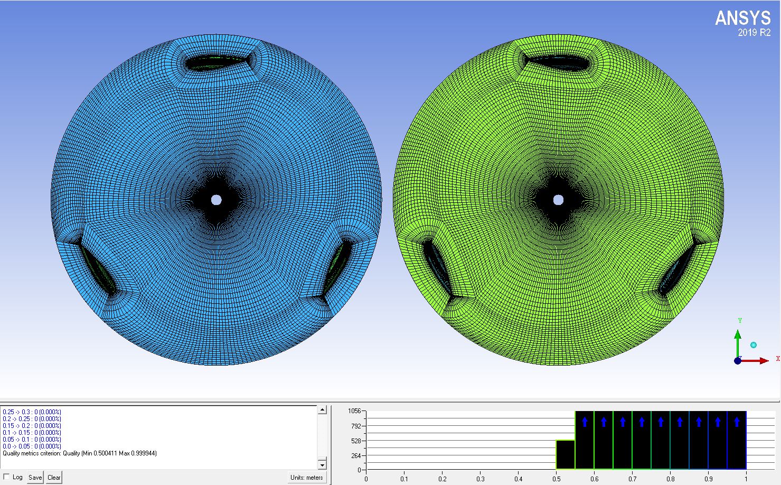Click the 0.5 label on histogram horizontal axis
Screen dimensions: 781x485
[x=556, y=479]
